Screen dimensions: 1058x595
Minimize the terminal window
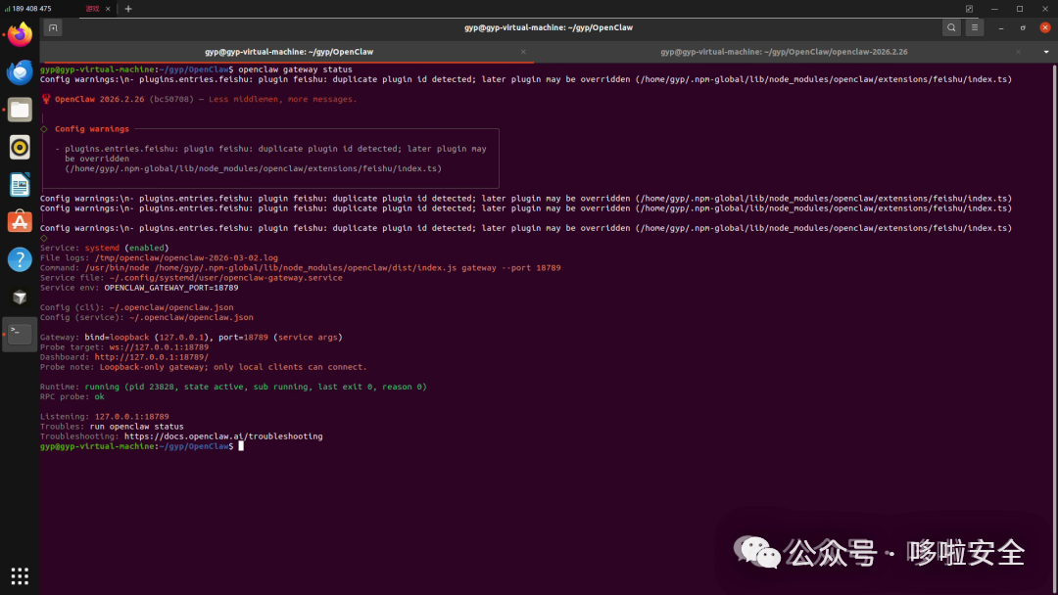pyautogui.click(x=1000, y=27)
